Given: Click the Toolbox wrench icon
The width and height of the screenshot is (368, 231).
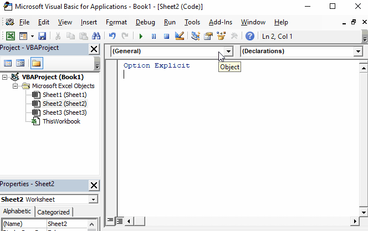Looking at the screenshot, I should click(x=234, y=36).
